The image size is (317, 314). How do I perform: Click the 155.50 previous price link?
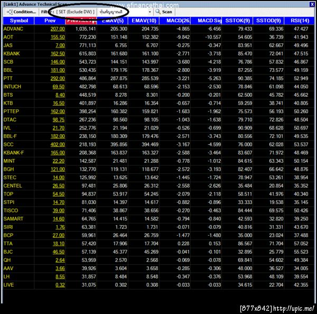tap(58, 37)
